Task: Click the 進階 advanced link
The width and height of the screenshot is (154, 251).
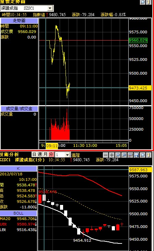Action: pos(75,155)
